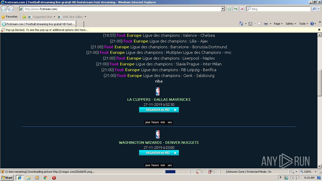
Task: Click the pop-up blocker status bar icon
Action: point(198,172)
